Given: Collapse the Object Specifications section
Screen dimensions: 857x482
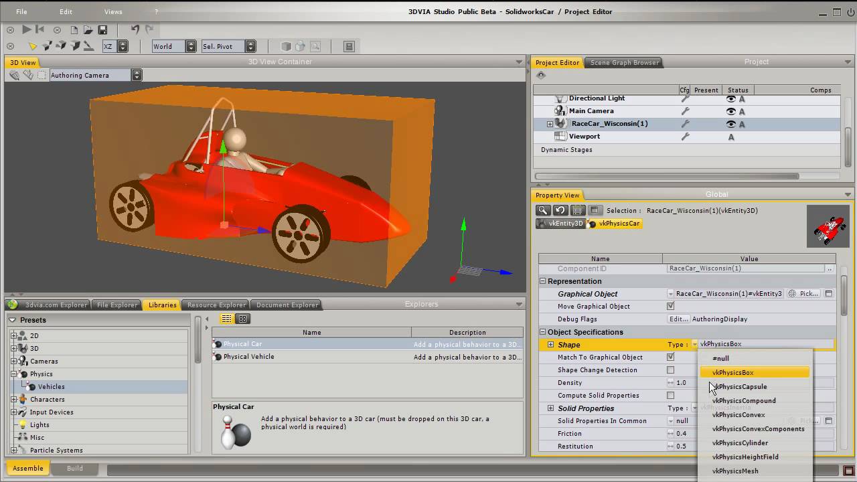Looking at the screenshot, I should point(542,331).
